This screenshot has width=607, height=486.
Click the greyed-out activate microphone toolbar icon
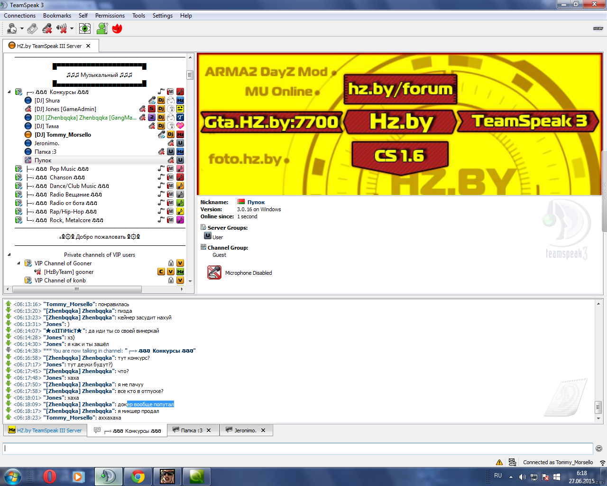point(32,29)
